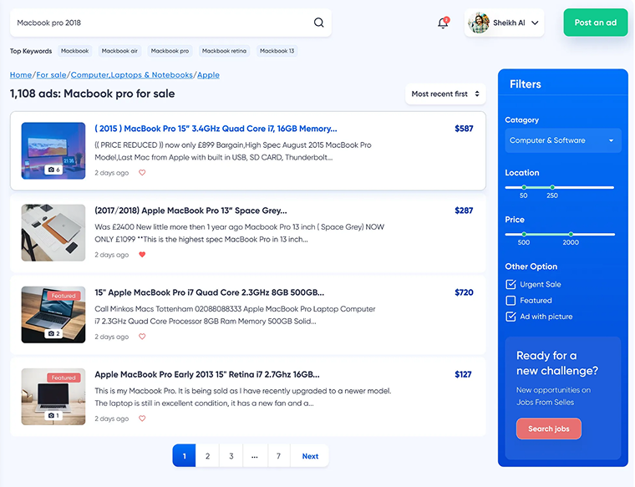Click the $720 price
Viewport: 635px width, 487px height.
[464, 292]
